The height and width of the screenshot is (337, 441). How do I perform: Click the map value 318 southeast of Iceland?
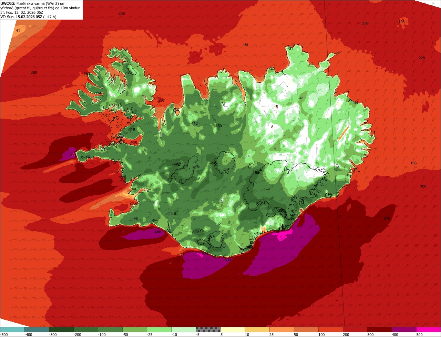pos(387,218)
